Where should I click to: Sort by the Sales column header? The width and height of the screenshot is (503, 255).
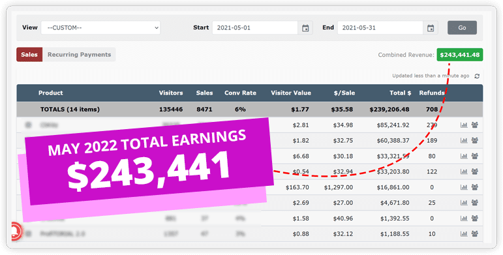click(x=204, y=93)
